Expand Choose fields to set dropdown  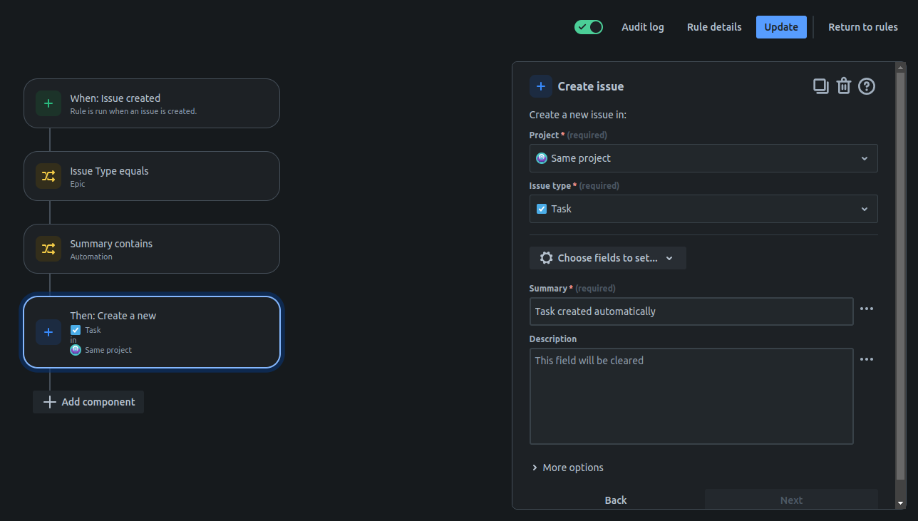coord(608,258)
